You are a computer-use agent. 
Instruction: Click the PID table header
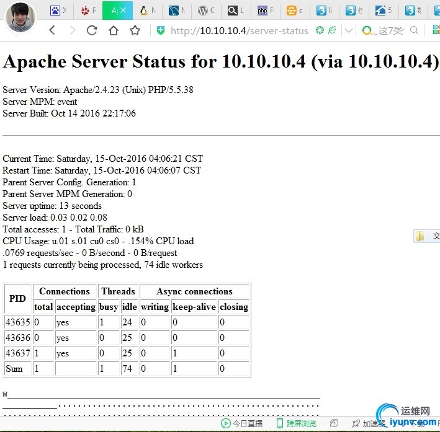click(x=17, y=299)
